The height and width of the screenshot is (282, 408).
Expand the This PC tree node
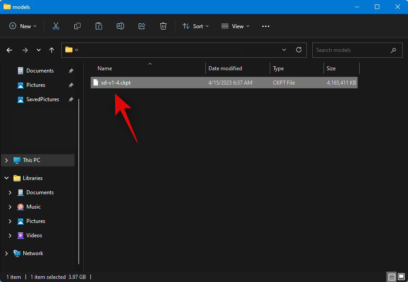pyautogui.click(x=7, y=160)
